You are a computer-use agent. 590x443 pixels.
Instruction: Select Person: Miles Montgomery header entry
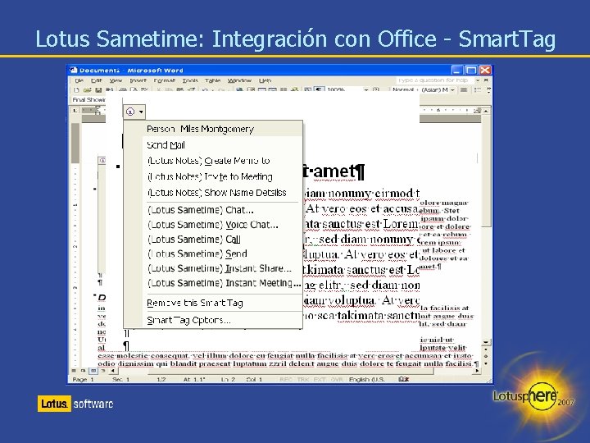pyautogui.click(x=213, y=129)
